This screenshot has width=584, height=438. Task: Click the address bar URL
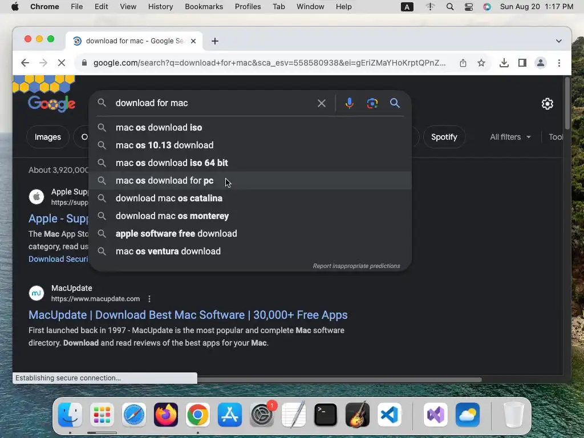point(269,63)
